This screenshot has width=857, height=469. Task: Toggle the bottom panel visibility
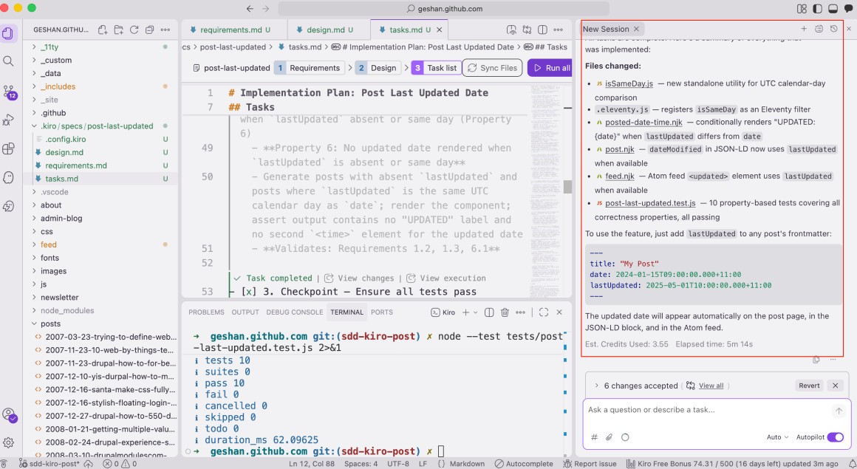point(833,9)
